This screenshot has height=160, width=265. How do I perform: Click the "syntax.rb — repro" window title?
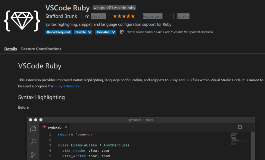pos(141,120)
